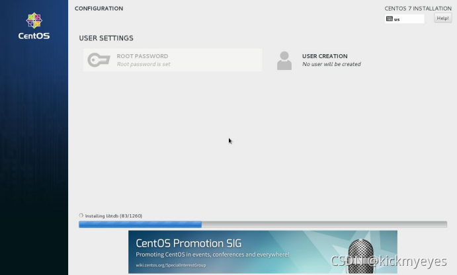Click the "No user will be created" text
Image resolution: width=457 pixels, height=275 pixels.
click(x=331, y=64)
